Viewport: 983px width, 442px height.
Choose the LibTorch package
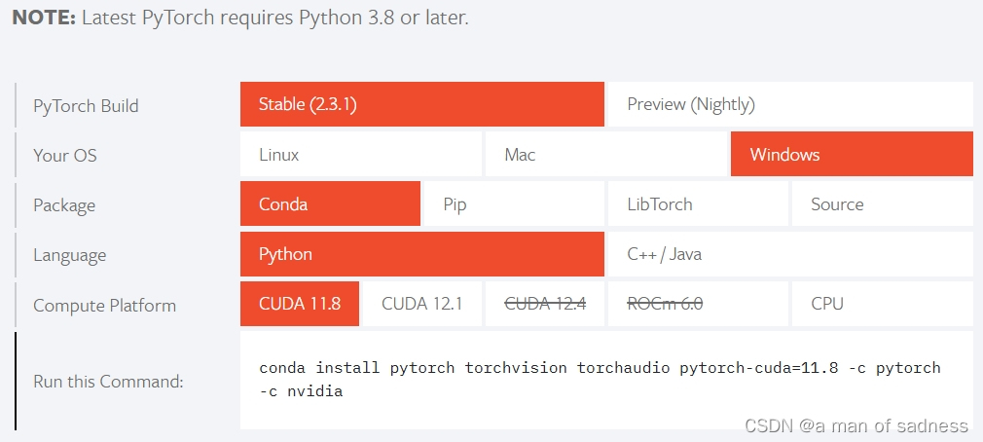click(698, 203)
